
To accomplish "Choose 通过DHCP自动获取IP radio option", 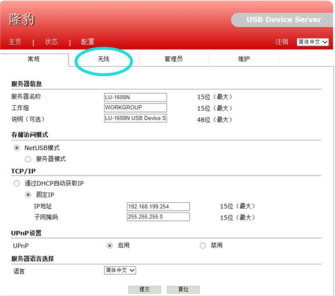I will pyautogui.click(x=17, y=183).
